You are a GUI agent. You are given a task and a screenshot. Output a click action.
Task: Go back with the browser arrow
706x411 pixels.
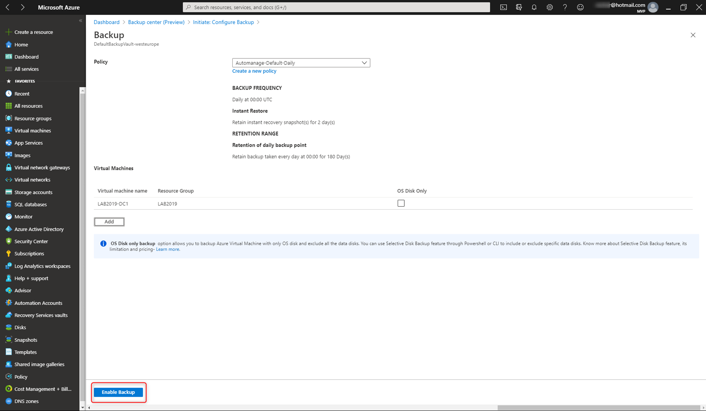point(8,7)
